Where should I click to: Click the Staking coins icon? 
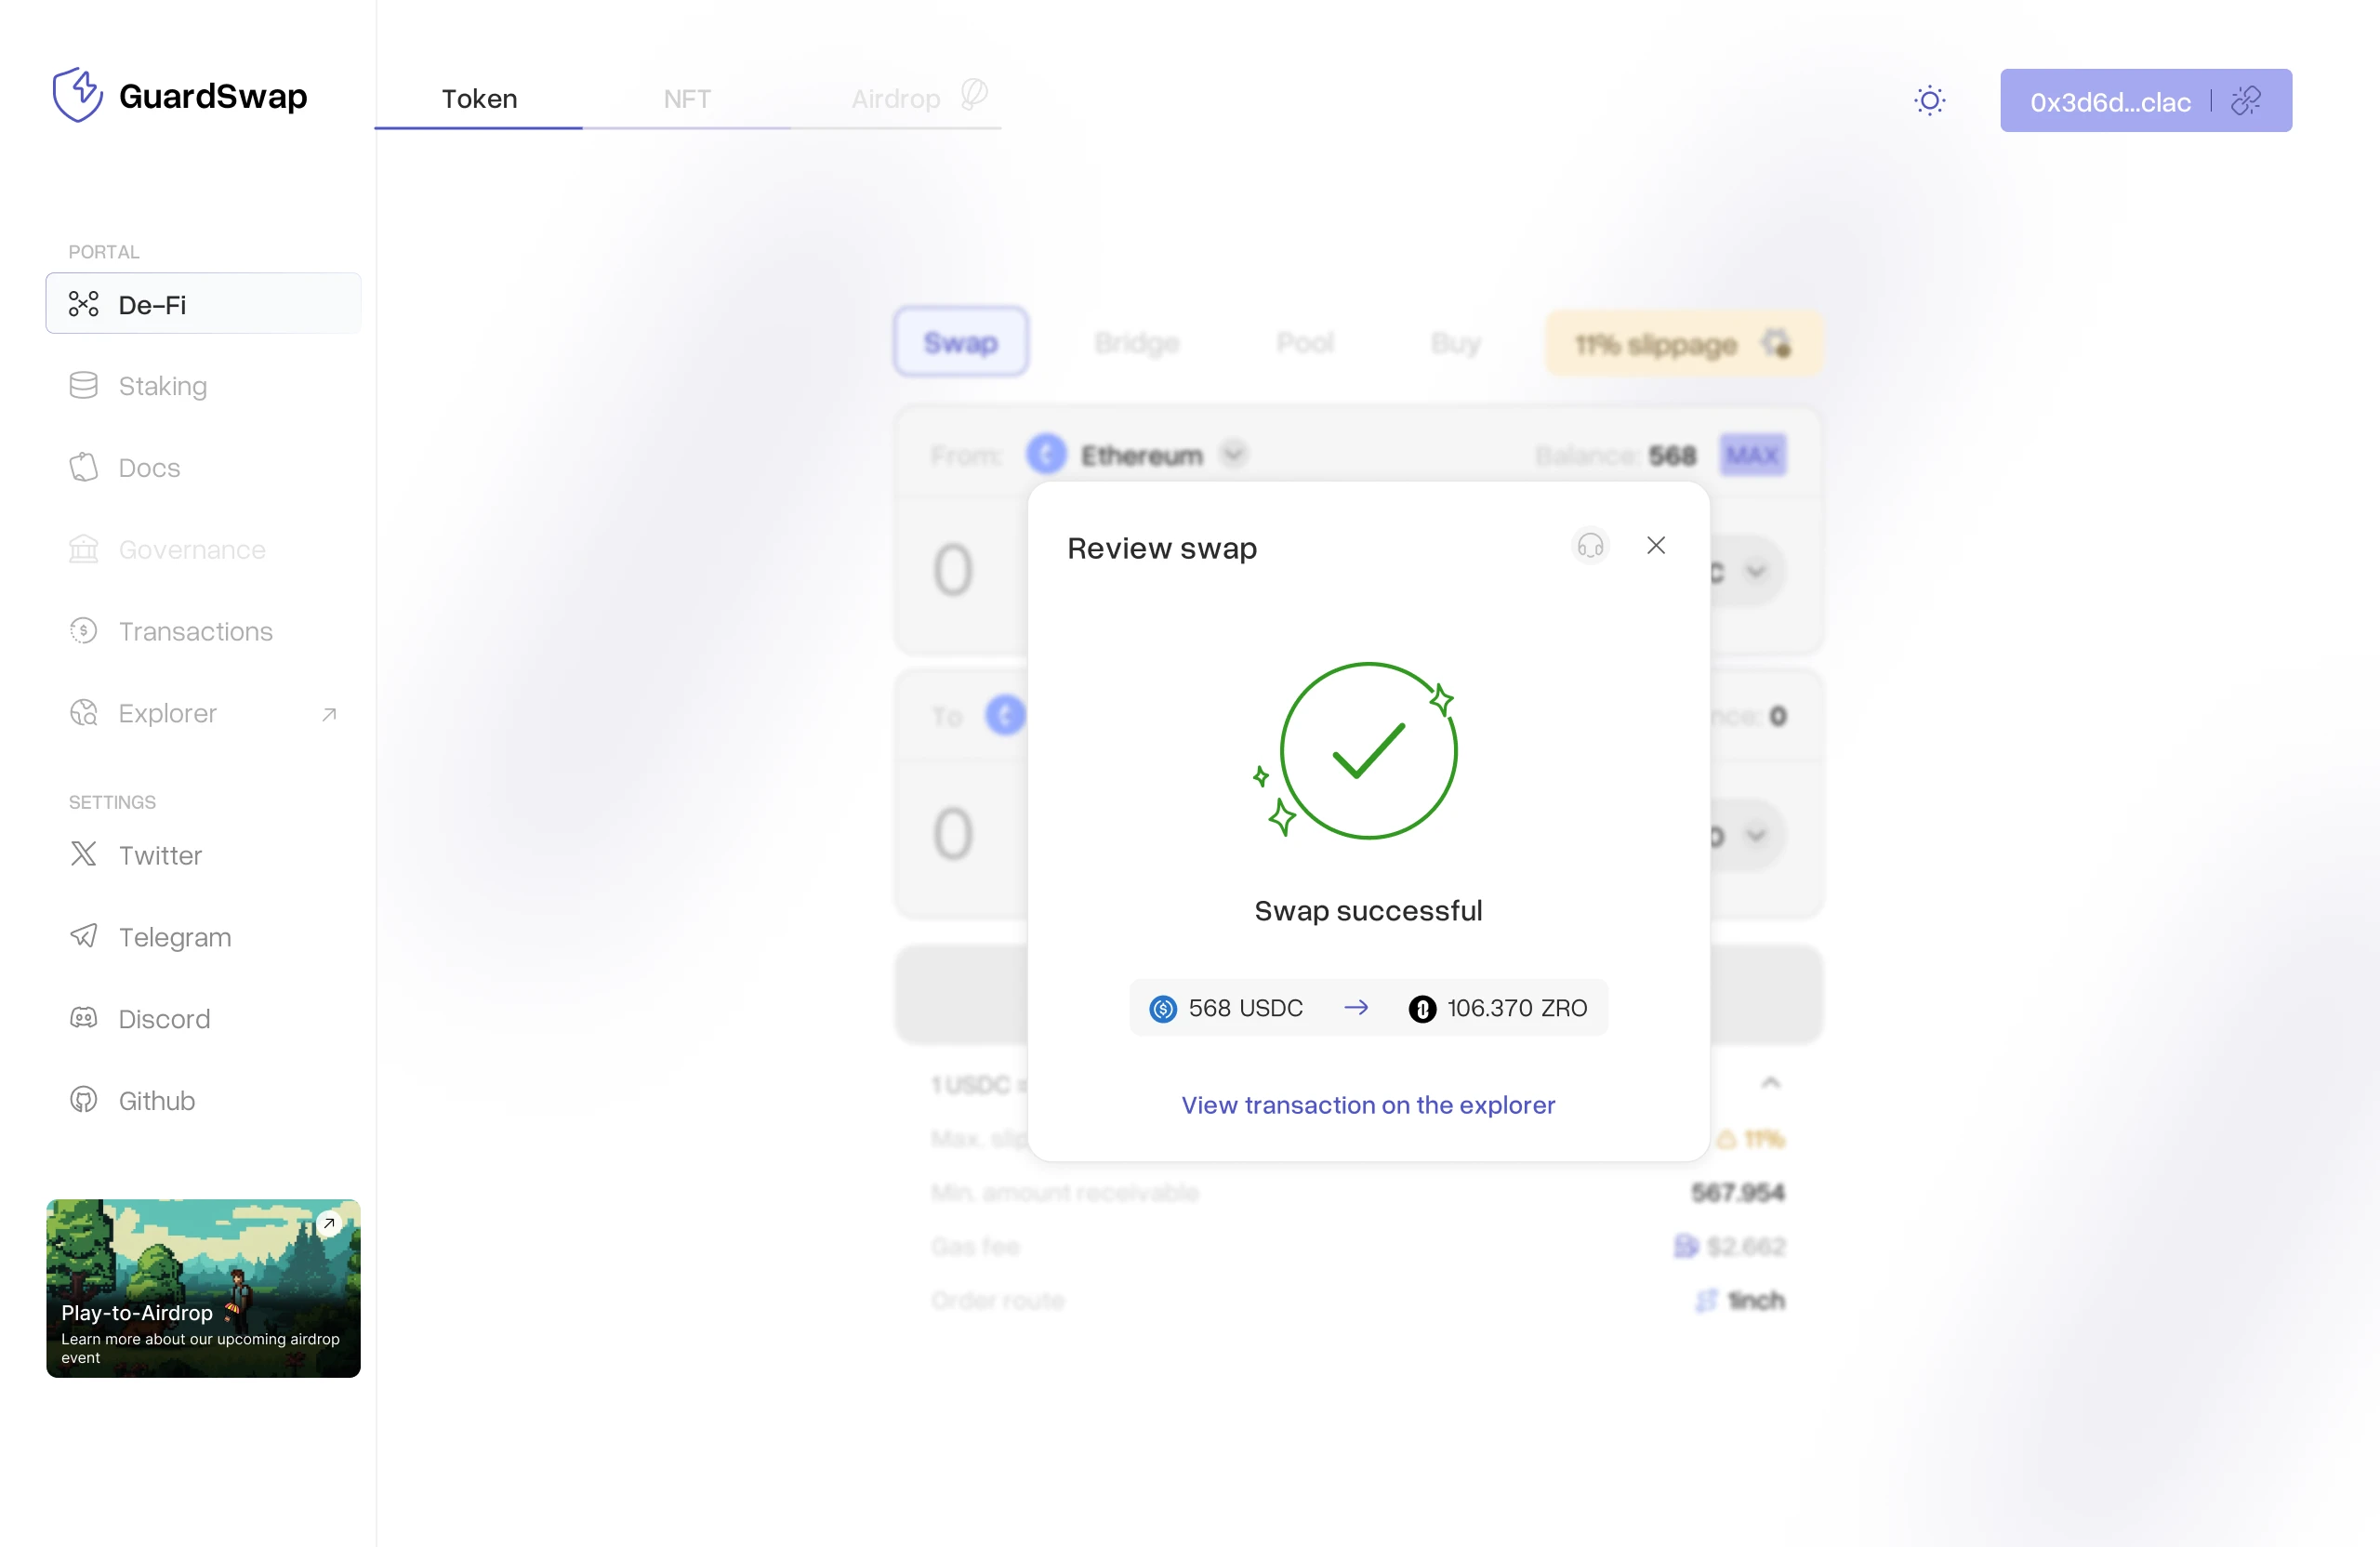(84, 385)
